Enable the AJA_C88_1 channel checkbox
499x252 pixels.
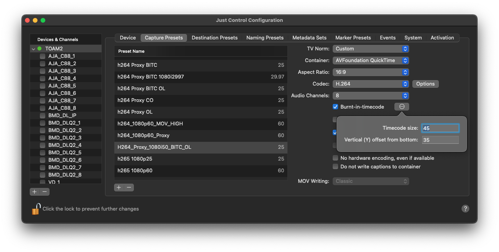(x=43, y=56)
